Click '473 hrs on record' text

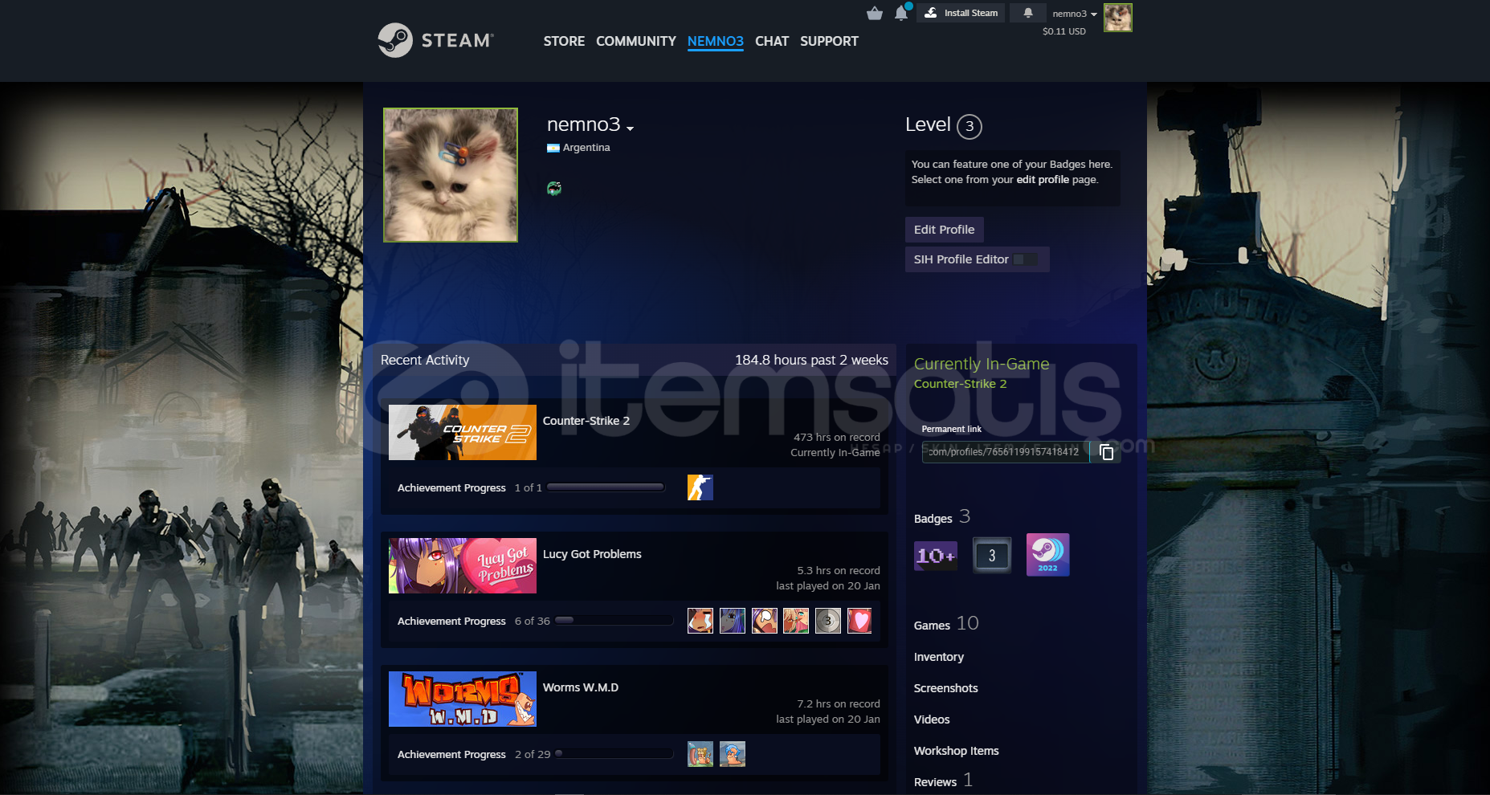coord(837,437)
